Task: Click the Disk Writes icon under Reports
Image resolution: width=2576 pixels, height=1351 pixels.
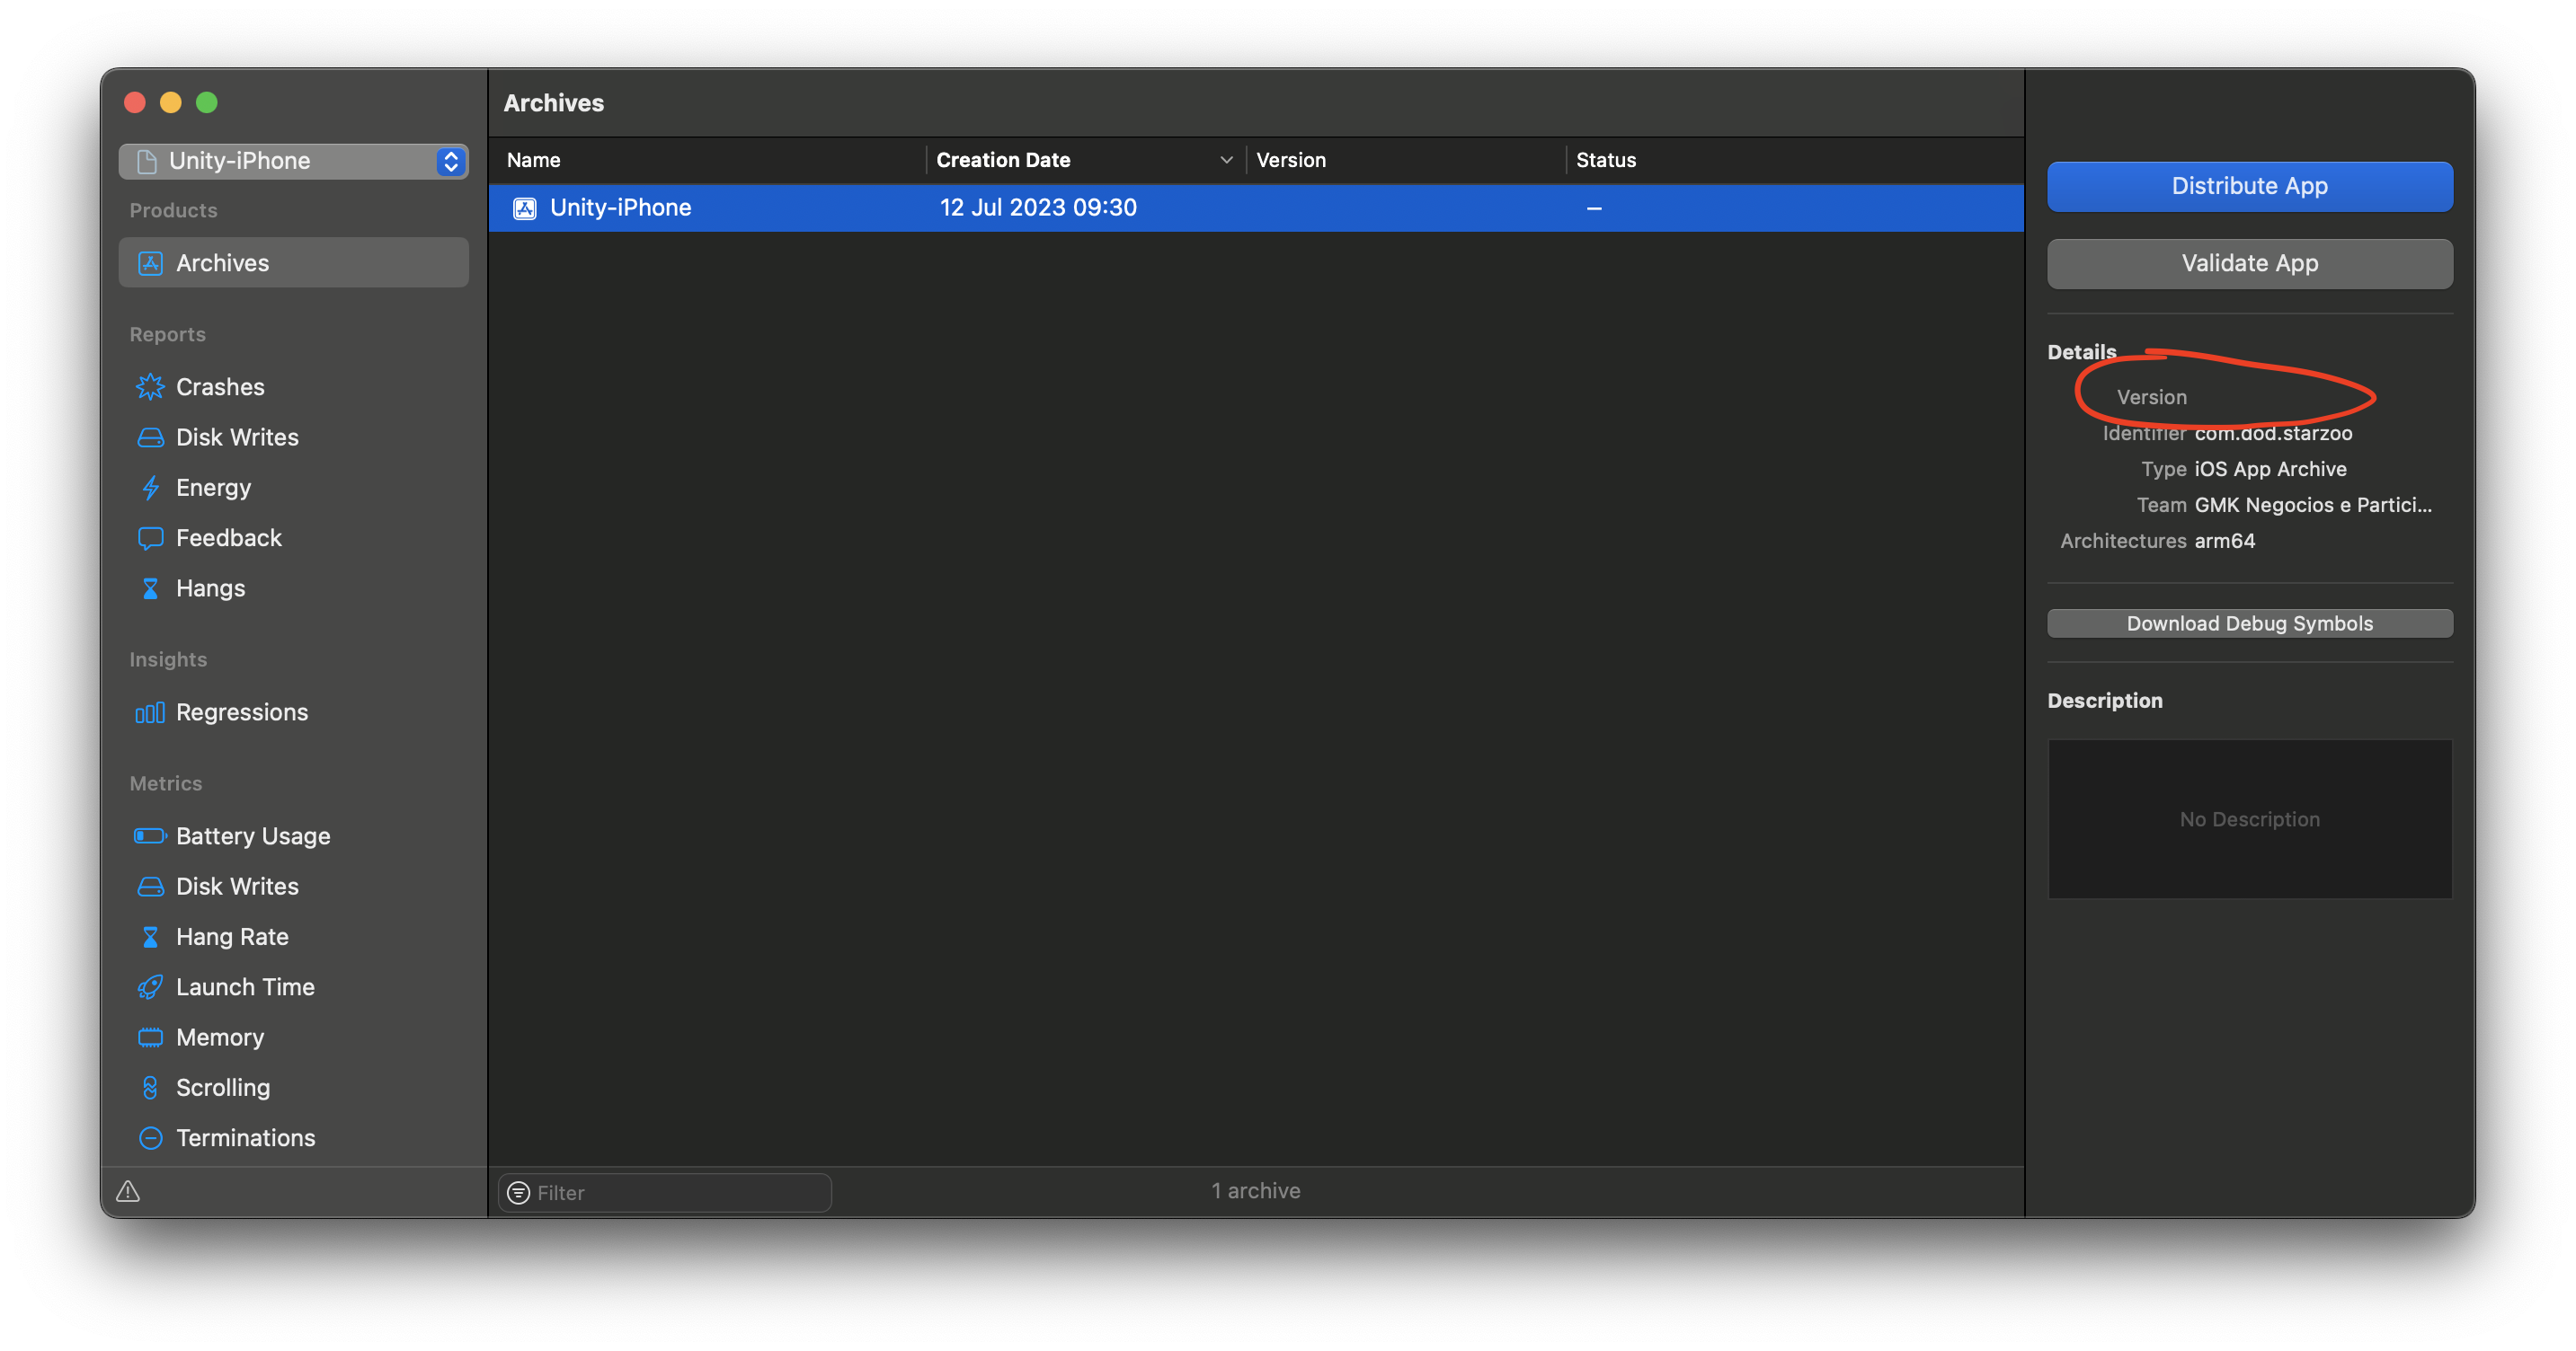Action: point(150,437)
